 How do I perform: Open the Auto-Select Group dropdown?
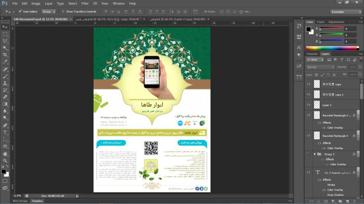48,11
